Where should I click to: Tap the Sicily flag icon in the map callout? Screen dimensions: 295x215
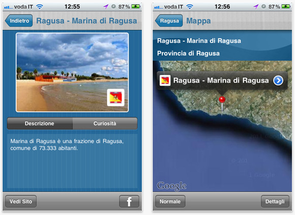pyautogui.click(x=165, y=81)
